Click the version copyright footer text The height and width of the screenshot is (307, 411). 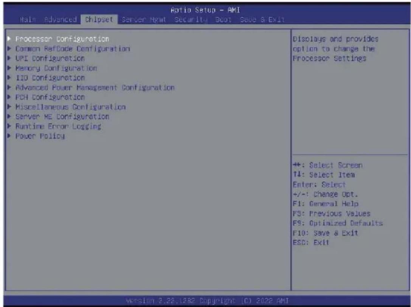coord(207,301)
